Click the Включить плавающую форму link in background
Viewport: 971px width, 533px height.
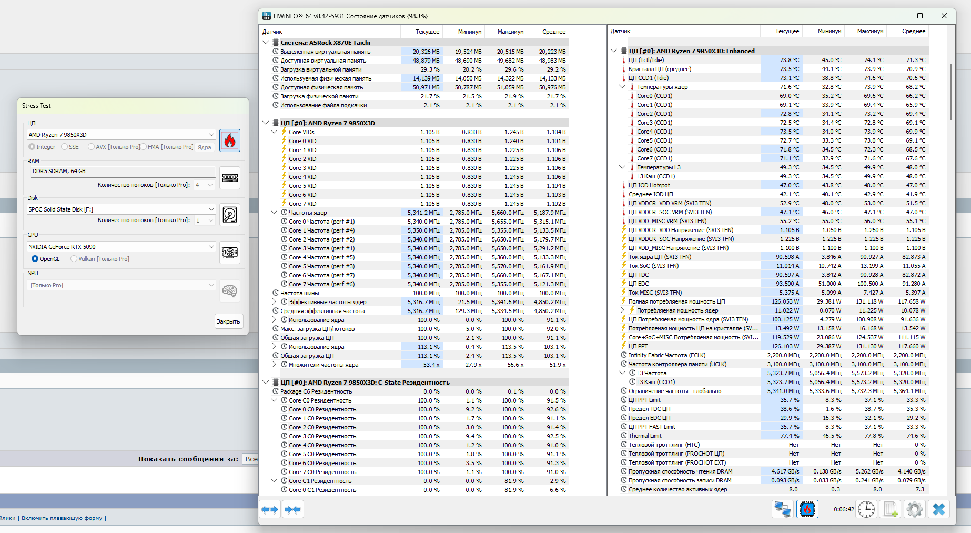pos(62,518)
